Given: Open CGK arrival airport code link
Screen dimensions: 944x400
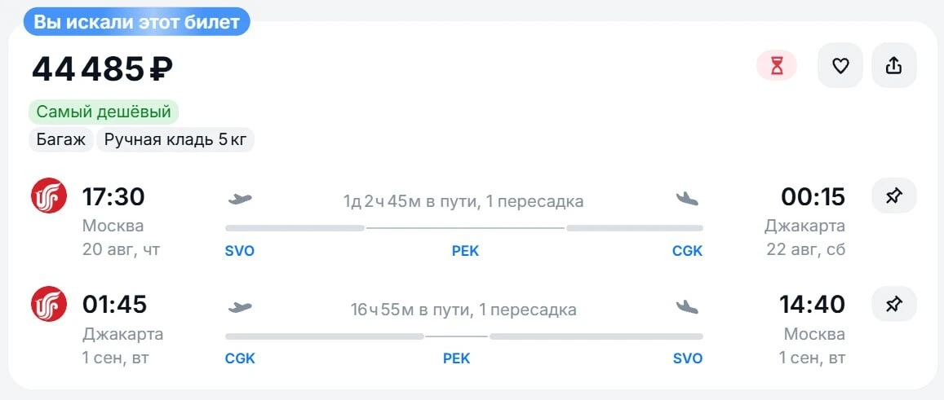Looking at the screenshot, I should tap(688, 251).
